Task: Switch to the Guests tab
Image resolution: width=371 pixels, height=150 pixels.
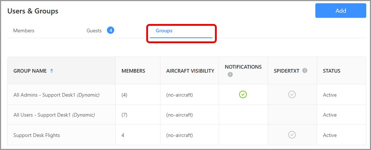Action: (x=94, y=31)
